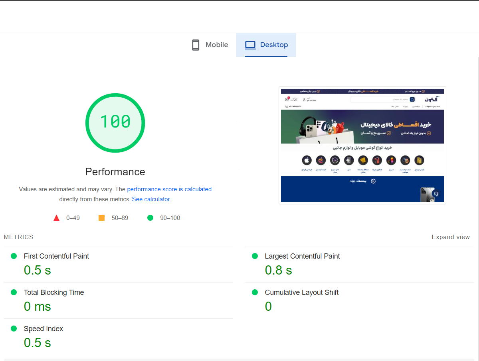The width and height of the screenshot is (479, 361).
Task: Click the green dot beside First Contentful Paint
Action: click(x=14, y=256)
